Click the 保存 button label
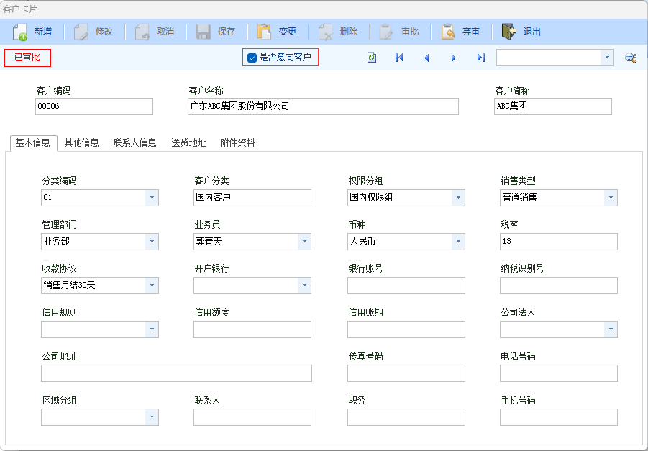The height and width of the screenshot is (451, 648). tap(227, 32)
